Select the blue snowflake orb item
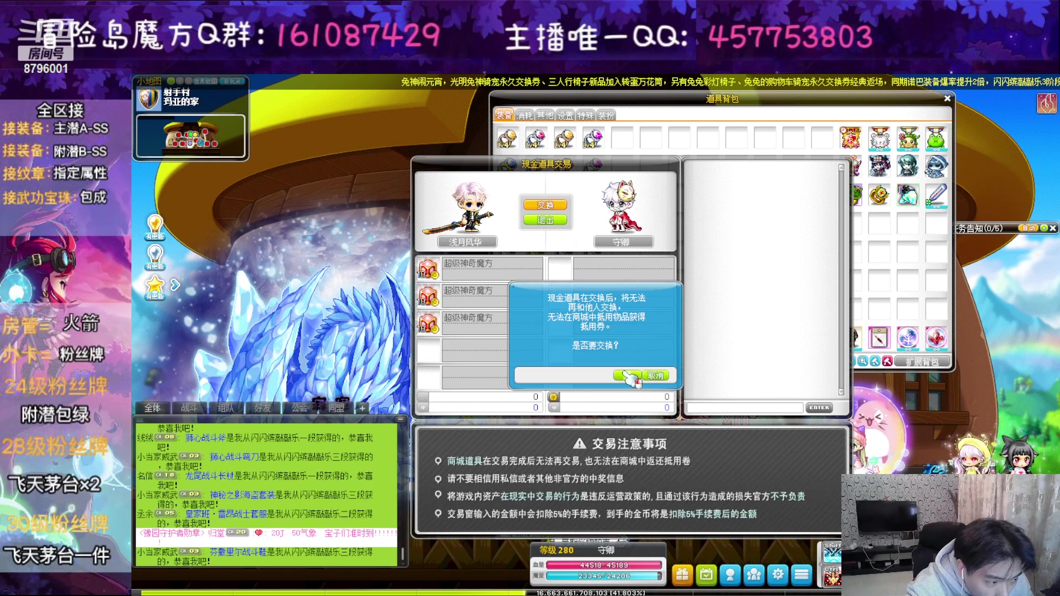This screenshot has height=596, width=1060. point(908,338)
